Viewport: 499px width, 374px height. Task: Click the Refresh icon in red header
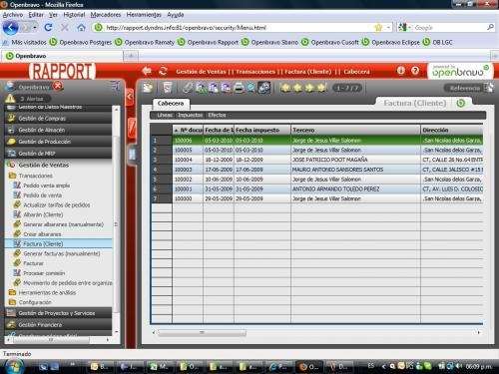click(x=163, y=71)
